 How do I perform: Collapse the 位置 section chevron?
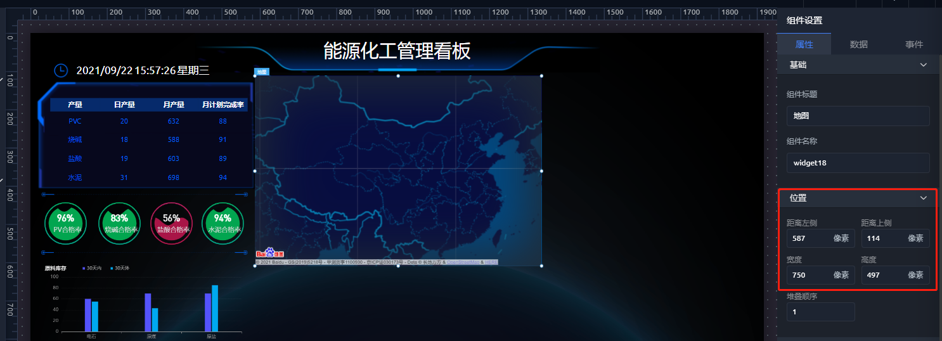924,198
